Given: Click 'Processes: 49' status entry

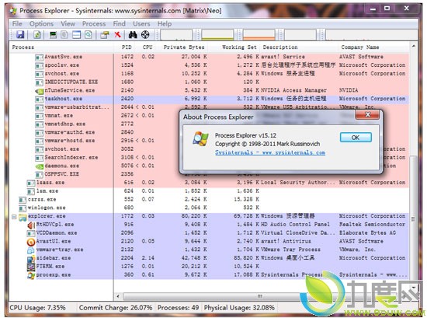Looking at the screenshot, I should [178, 308].
